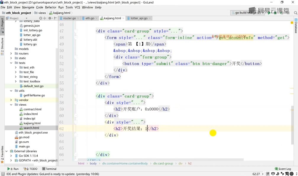The height and width of the screenshot is (176, 298).
Task: Click the GoLand app icon in title bar
Action: (x=2, y=2)
